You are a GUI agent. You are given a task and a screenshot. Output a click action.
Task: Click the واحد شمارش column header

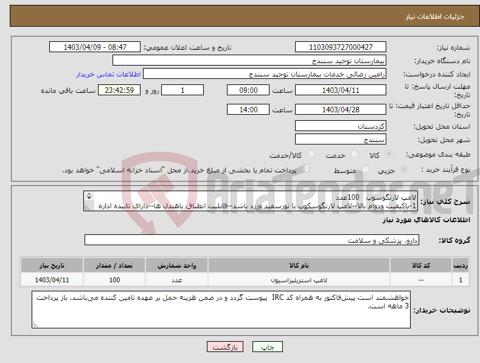tap(176, 265)
